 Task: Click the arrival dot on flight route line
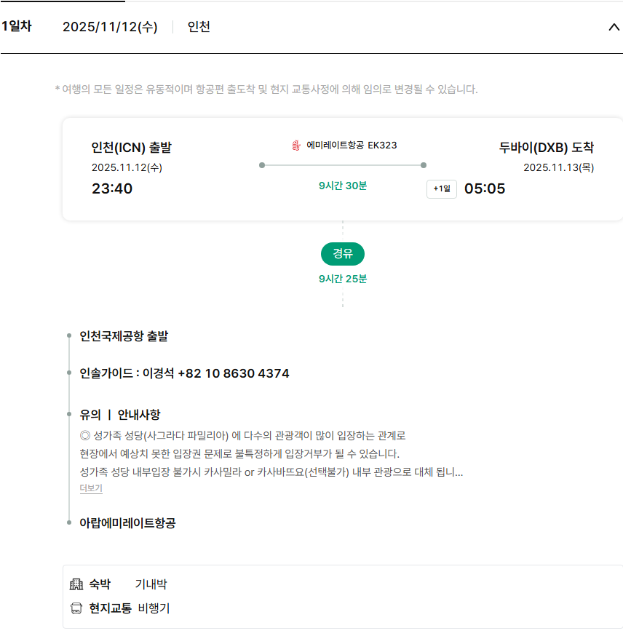(424, 165)
